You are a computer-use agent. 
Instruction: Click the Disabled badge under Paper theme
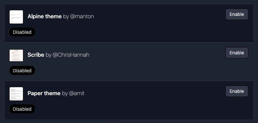click(22, 109)
